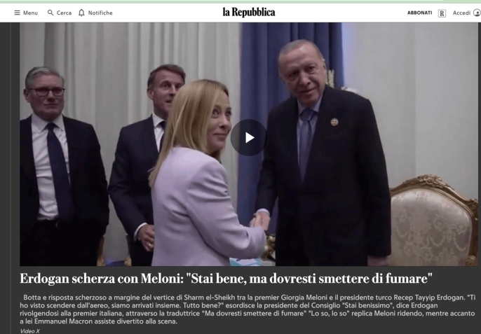Click the Menu text label
Image resolution: width=481 pixels, height=334 pixels.
point(27,13)
